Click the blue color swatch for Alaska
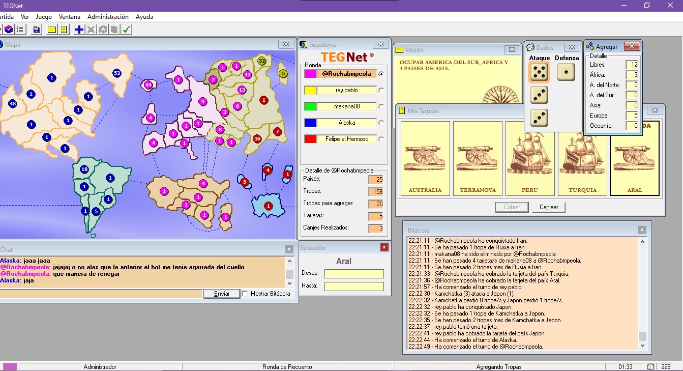This screenshot has height=371, width=683. [310, 123]
